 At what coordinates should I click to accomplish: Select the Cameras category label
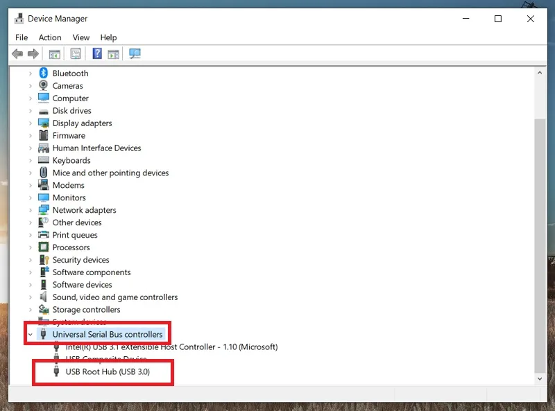pos(67,86)
